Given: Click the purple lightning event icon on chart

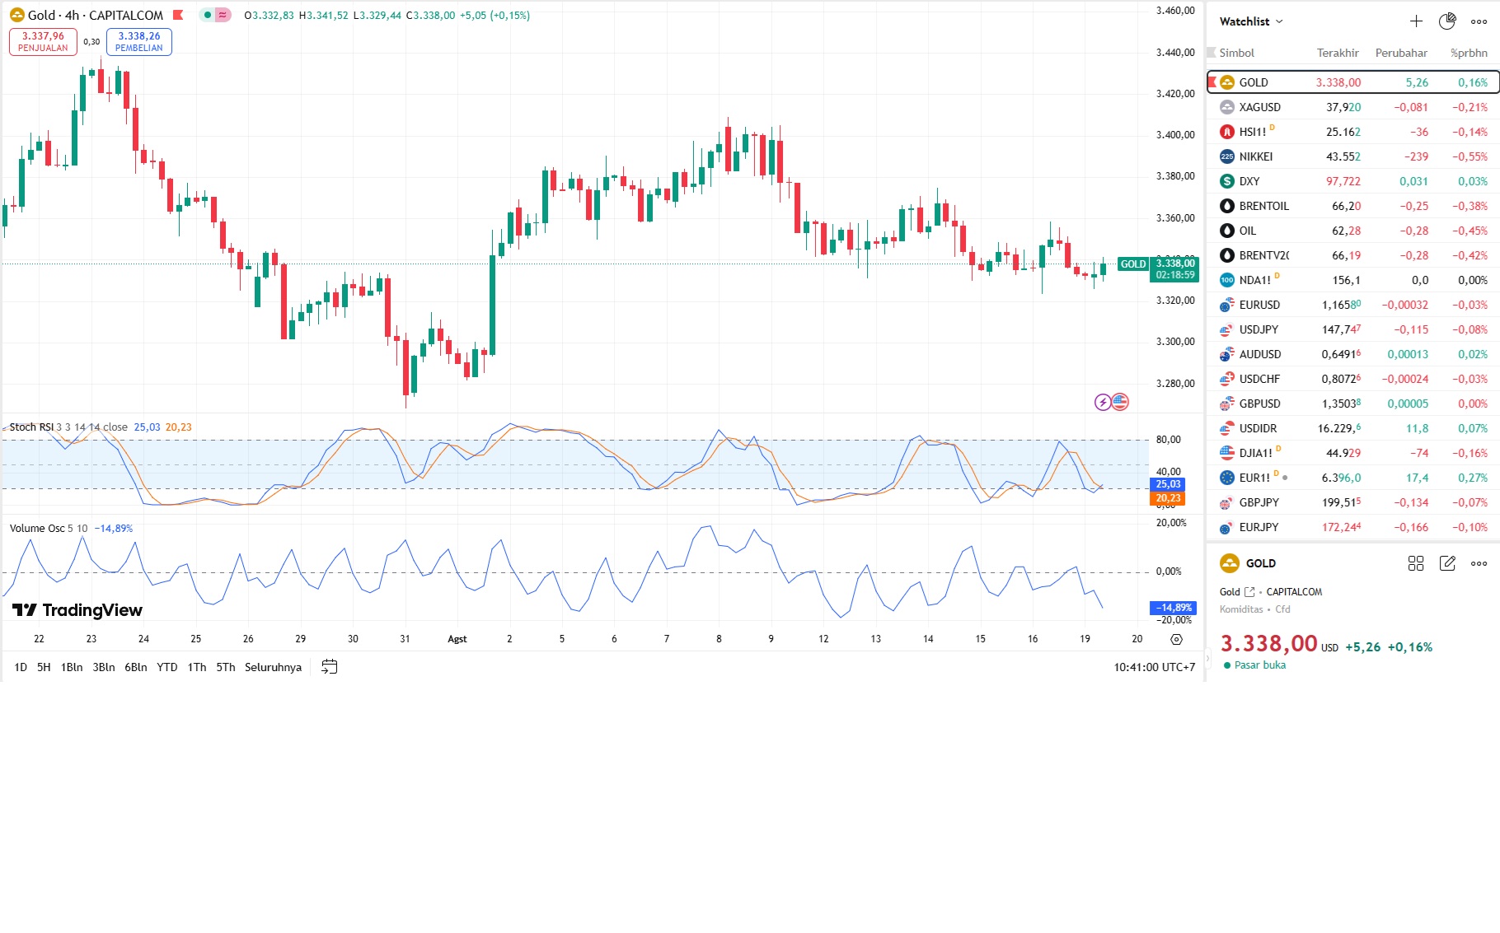Looking at the screenshot, I should tap(1103, 402).
